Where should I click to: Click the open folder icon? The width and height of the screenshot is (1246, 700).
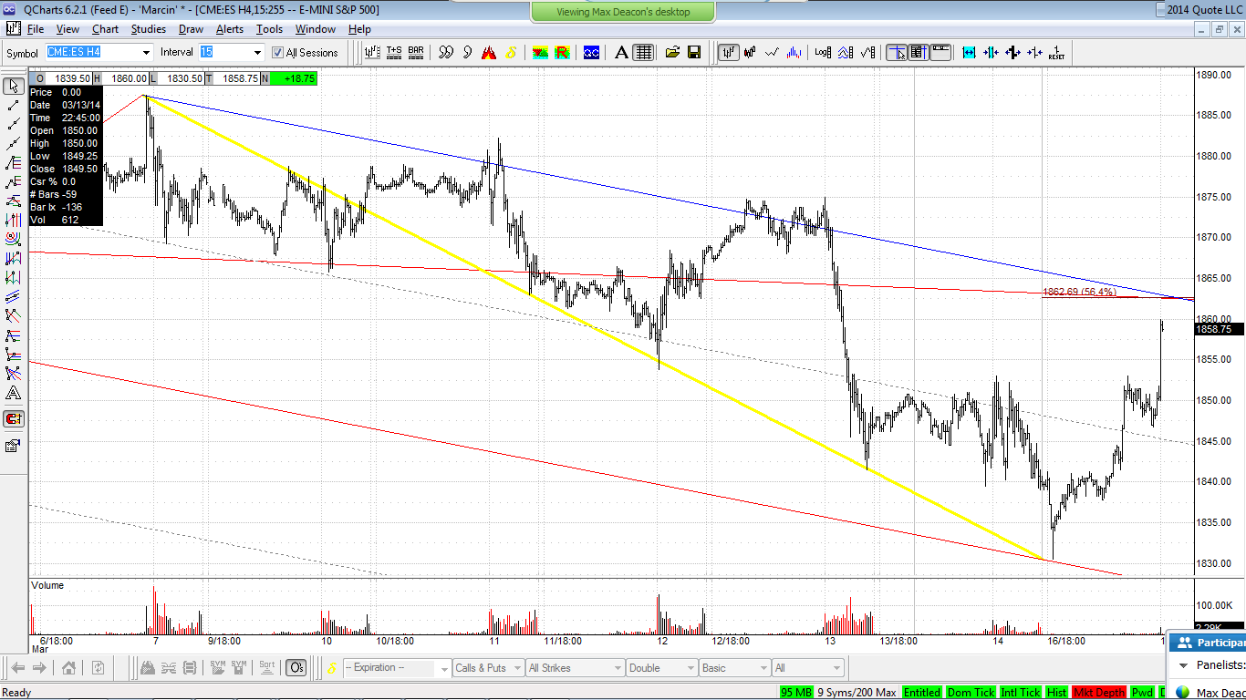click(x=672, y=52)
